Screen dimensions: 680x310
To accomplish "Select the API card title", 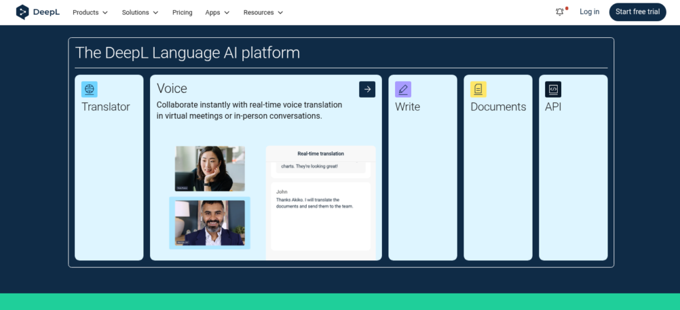I will click(553, 107).
